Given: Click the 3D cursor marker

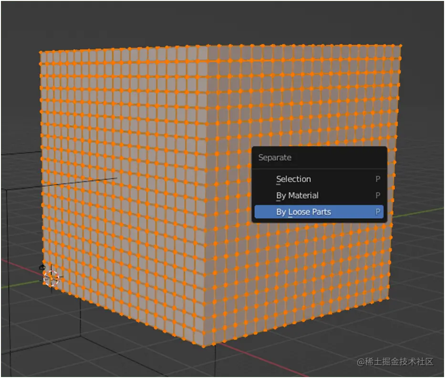Looking at the screenshot, I should pyautogui.click(x=52, y=276).
